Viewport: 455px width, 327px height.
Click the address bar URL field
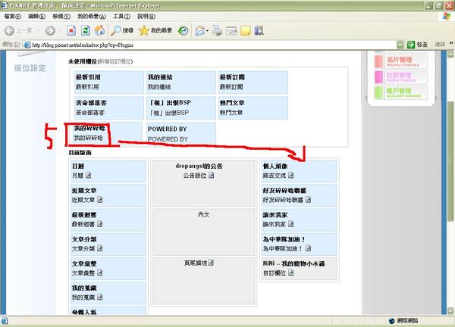click(213, 45)
